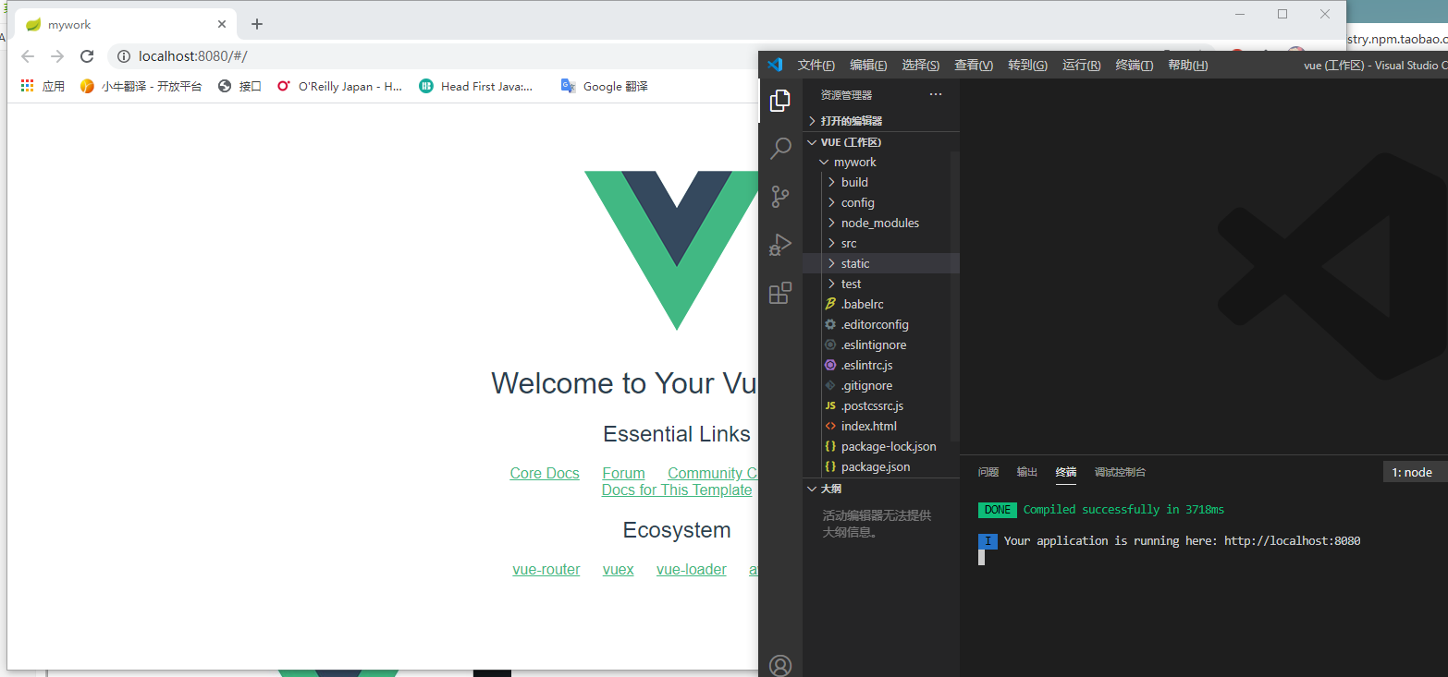Click the http://localhost:8080 terminal link
The height and width of the screenshot is (677, 1448).
(1292, 540)
